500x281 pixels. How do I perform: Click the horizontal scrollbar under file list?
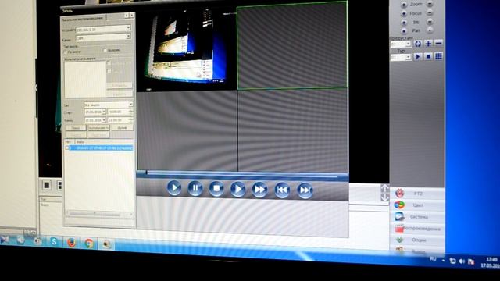pos(99,213)
